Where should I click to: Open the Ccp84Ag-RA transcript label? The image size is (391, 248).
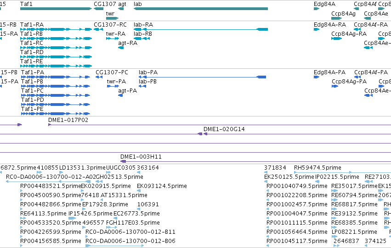(349, 34)
